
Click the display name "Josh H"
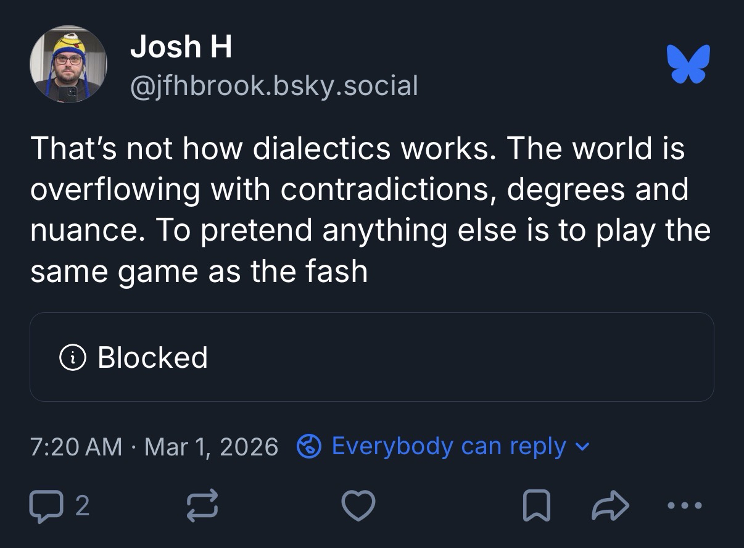[x=181, y=47]
